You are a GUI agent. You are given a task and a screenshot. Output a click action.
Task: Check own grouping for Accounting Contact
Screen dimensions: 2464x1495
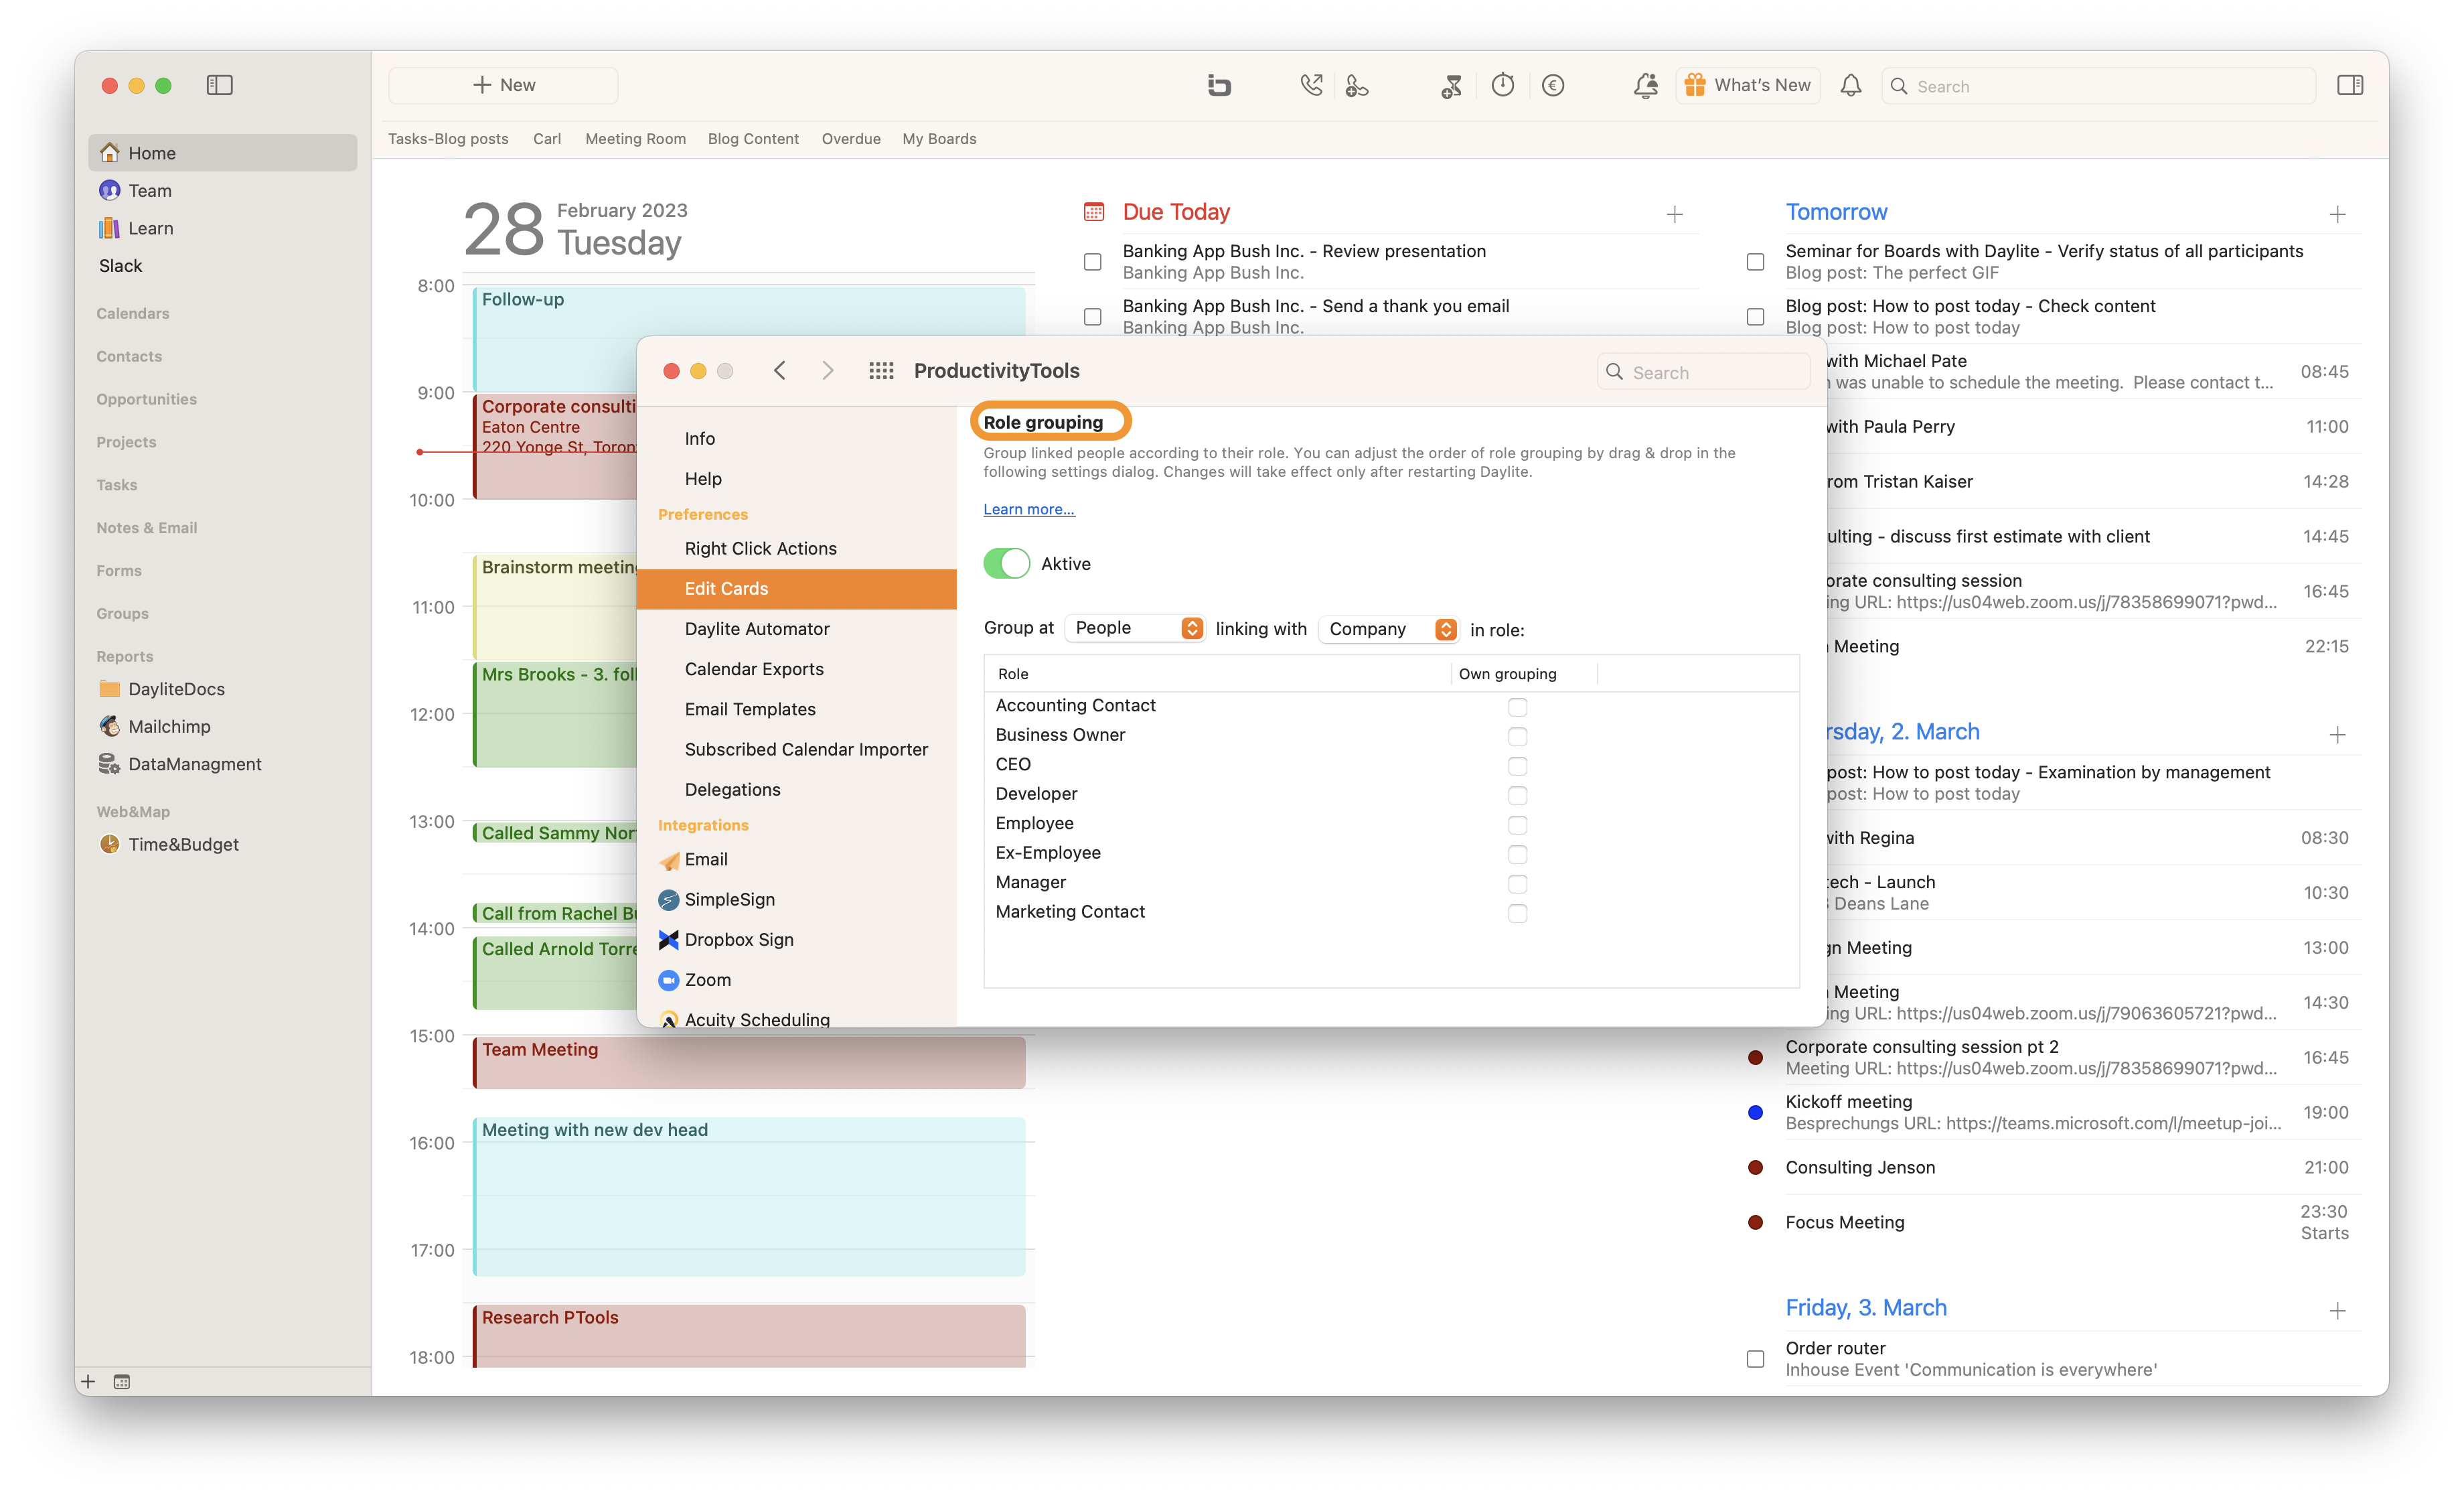[x=1517, y=707]
